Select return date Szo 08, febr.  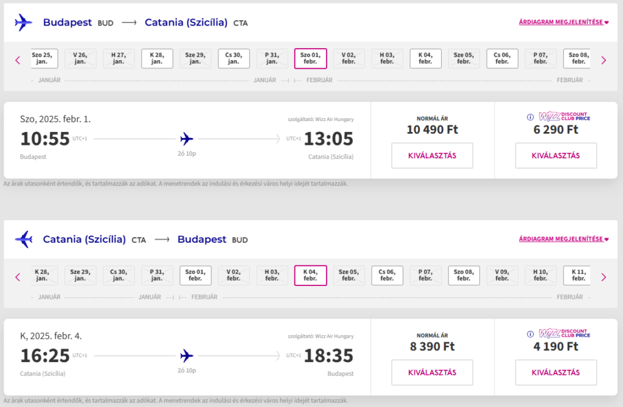click(x=464, y=276)
